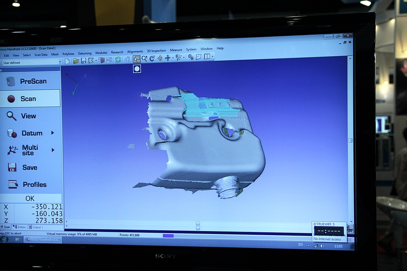This screenshot has width=407, height=271.
Task: Open the Measure menu
Action: tap(176, 50)
